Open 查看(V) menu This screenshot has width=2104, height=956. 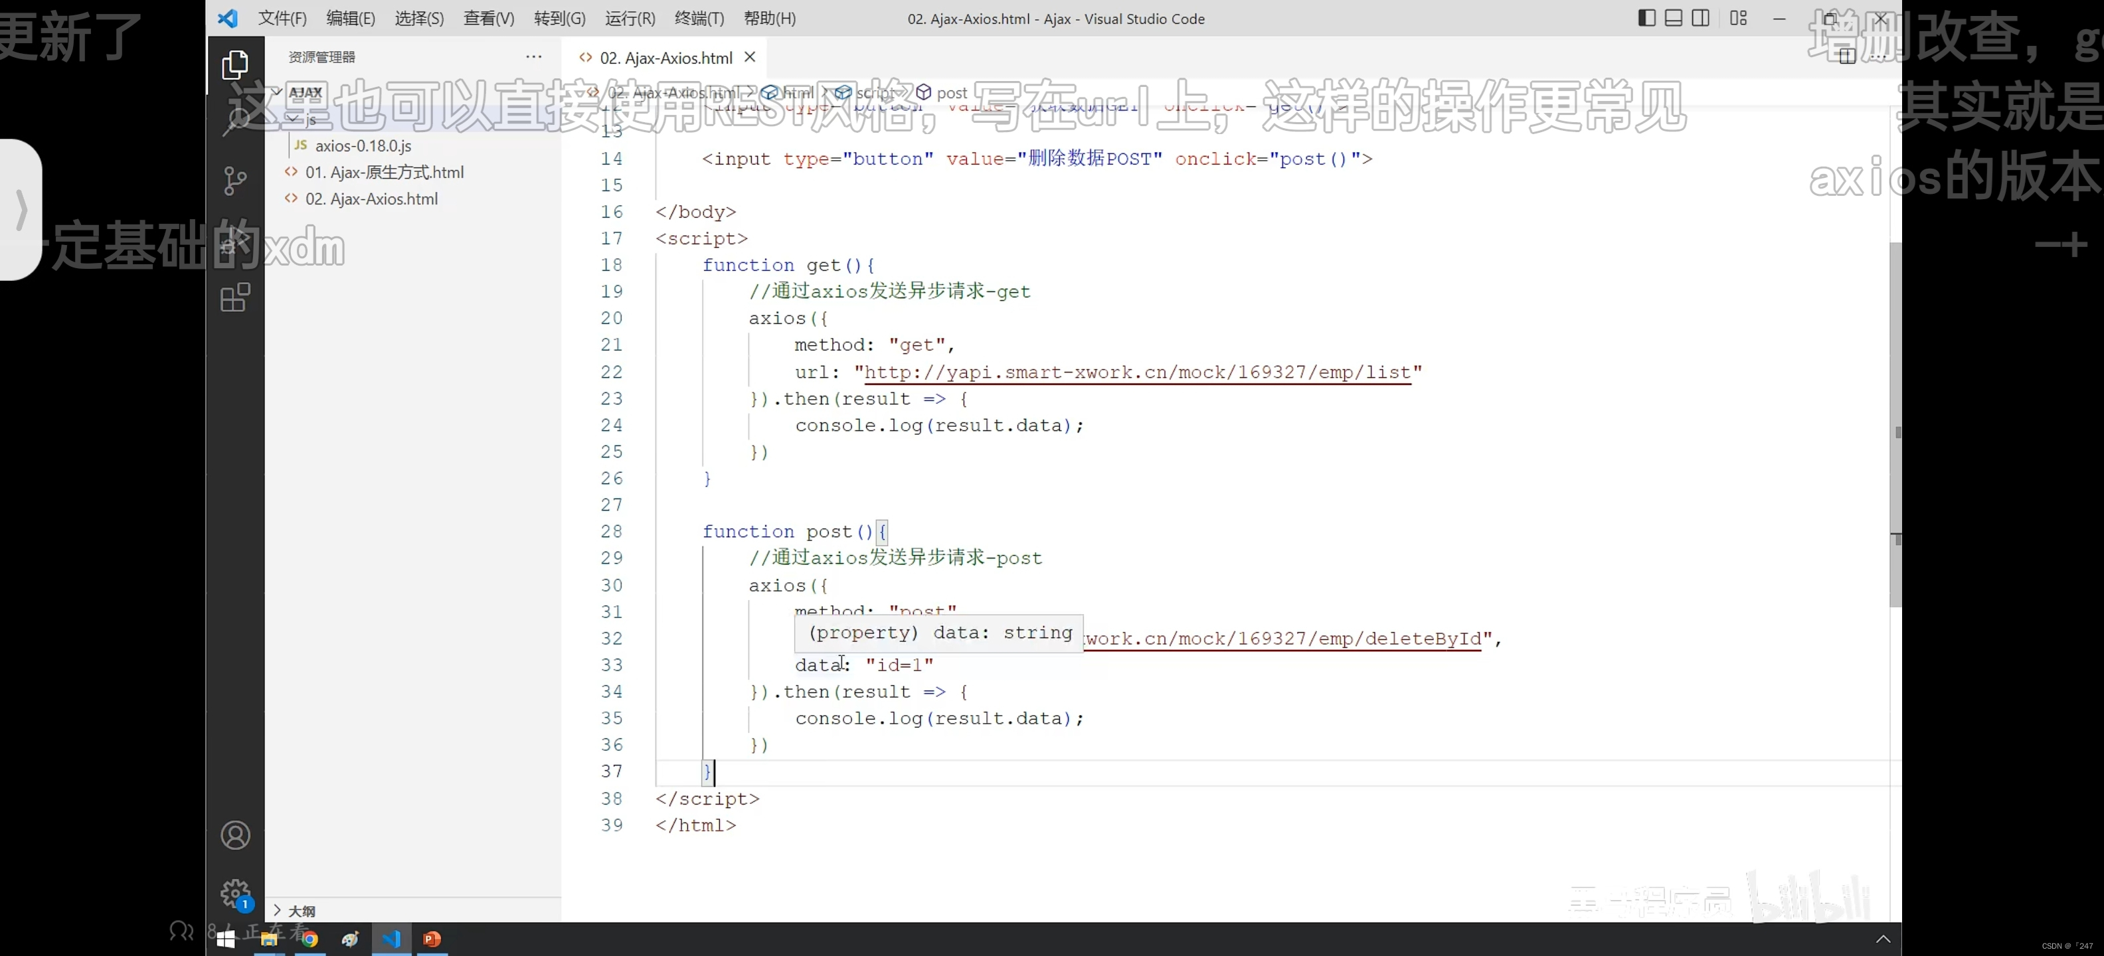(x=488, y=18)
